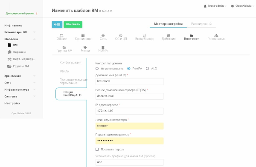This screenshot has width=256, height=167.
Task: Expand the Хранилище sidebar menu
Action: pos(20,76)
